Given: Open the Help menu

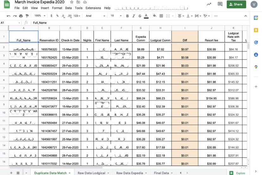Looking at the screenshot, I should click(x=107, y=8).
